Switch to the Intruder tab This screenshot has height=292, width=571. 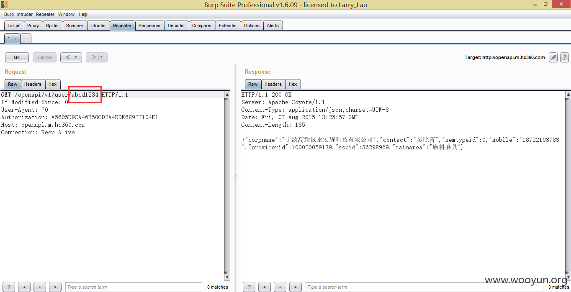98,26
